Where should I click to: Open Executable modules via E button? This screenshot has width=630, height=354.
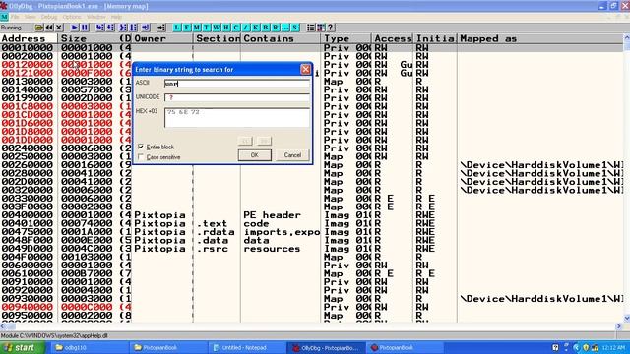pyautogui.click(x=186, y=28)
